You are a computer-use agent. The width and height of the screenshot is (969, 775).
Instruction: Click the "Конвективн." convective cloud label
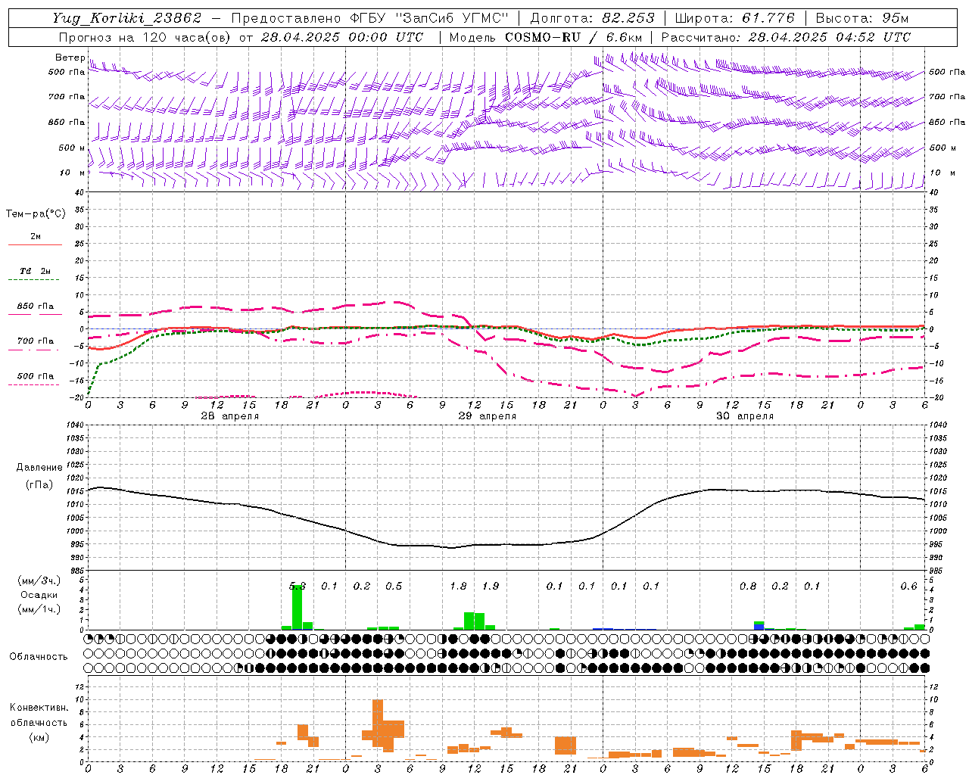[39, 708]
